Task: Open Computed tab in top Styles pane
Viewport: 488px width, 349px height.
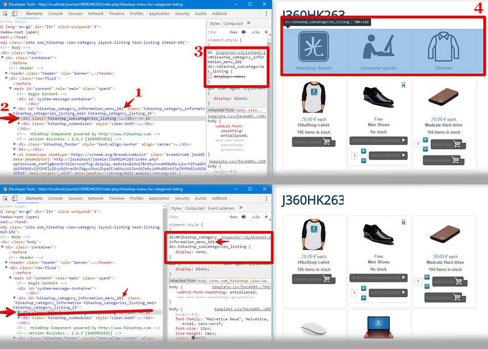Action: pos(233,24)
